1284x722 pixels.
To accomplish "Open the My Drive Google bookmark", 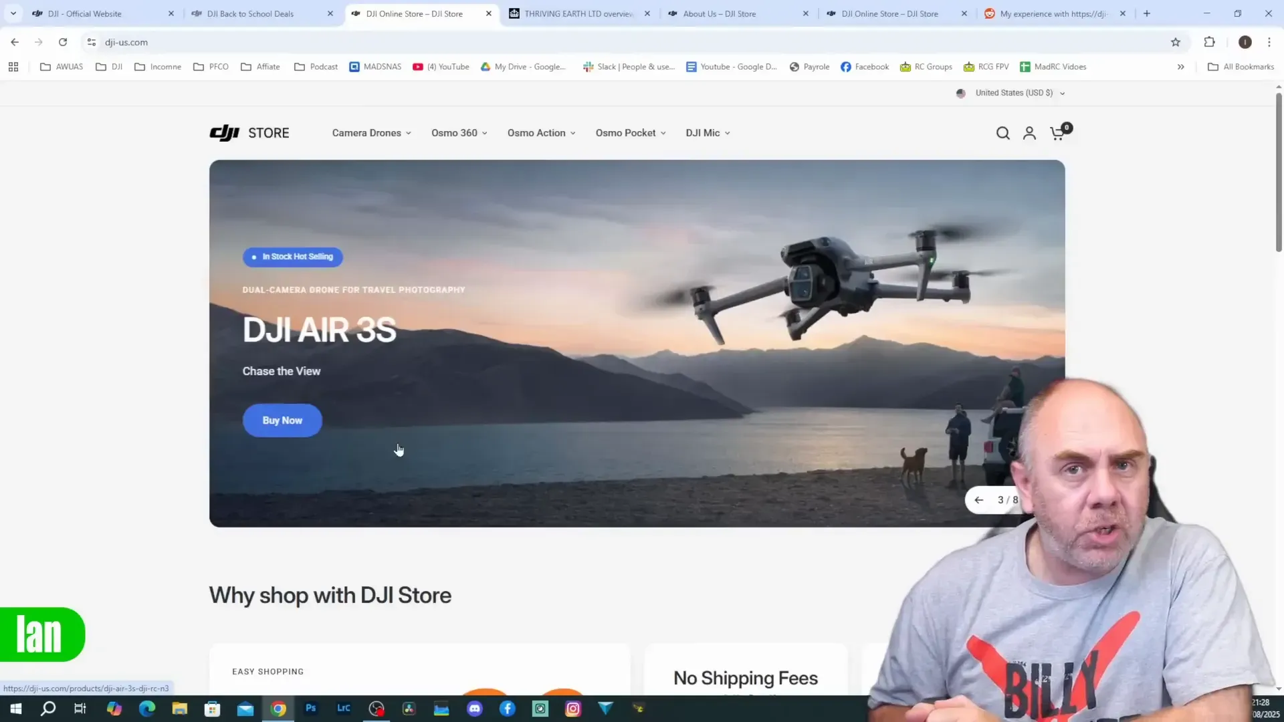I will pyautogui.click(x=523, y=67).
